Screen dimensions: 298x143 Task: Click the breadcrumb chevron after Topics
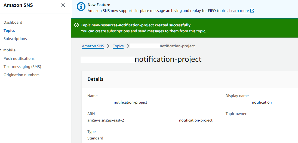point(128,46)
